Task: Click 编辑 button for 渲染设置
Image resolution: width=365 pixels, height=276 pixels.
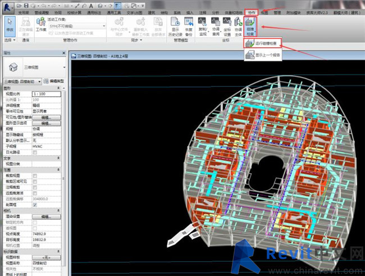Action: coord(46,216)
